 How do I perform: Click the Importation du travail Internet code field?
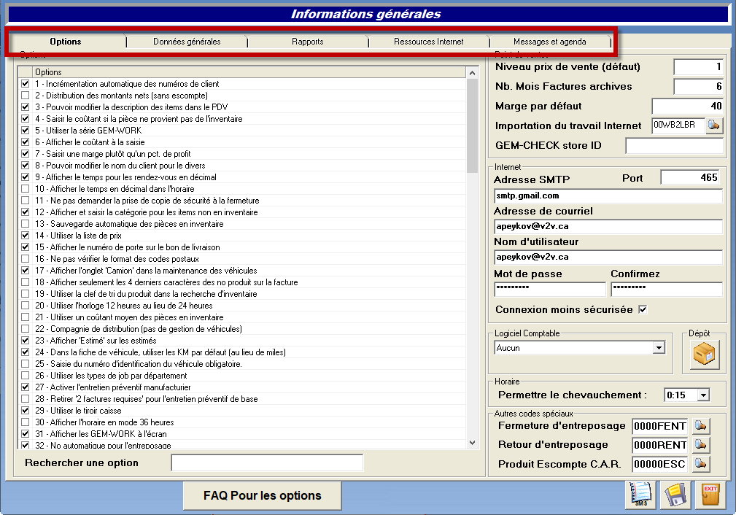[678, 125]
